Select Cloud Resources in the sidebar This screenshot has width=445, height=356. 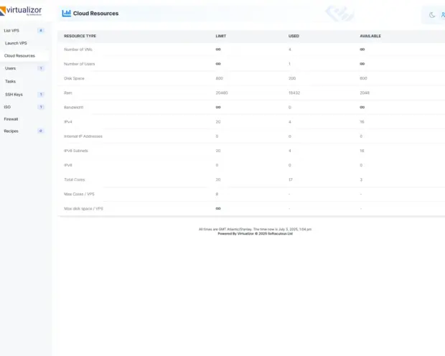[x=19, y=56]
